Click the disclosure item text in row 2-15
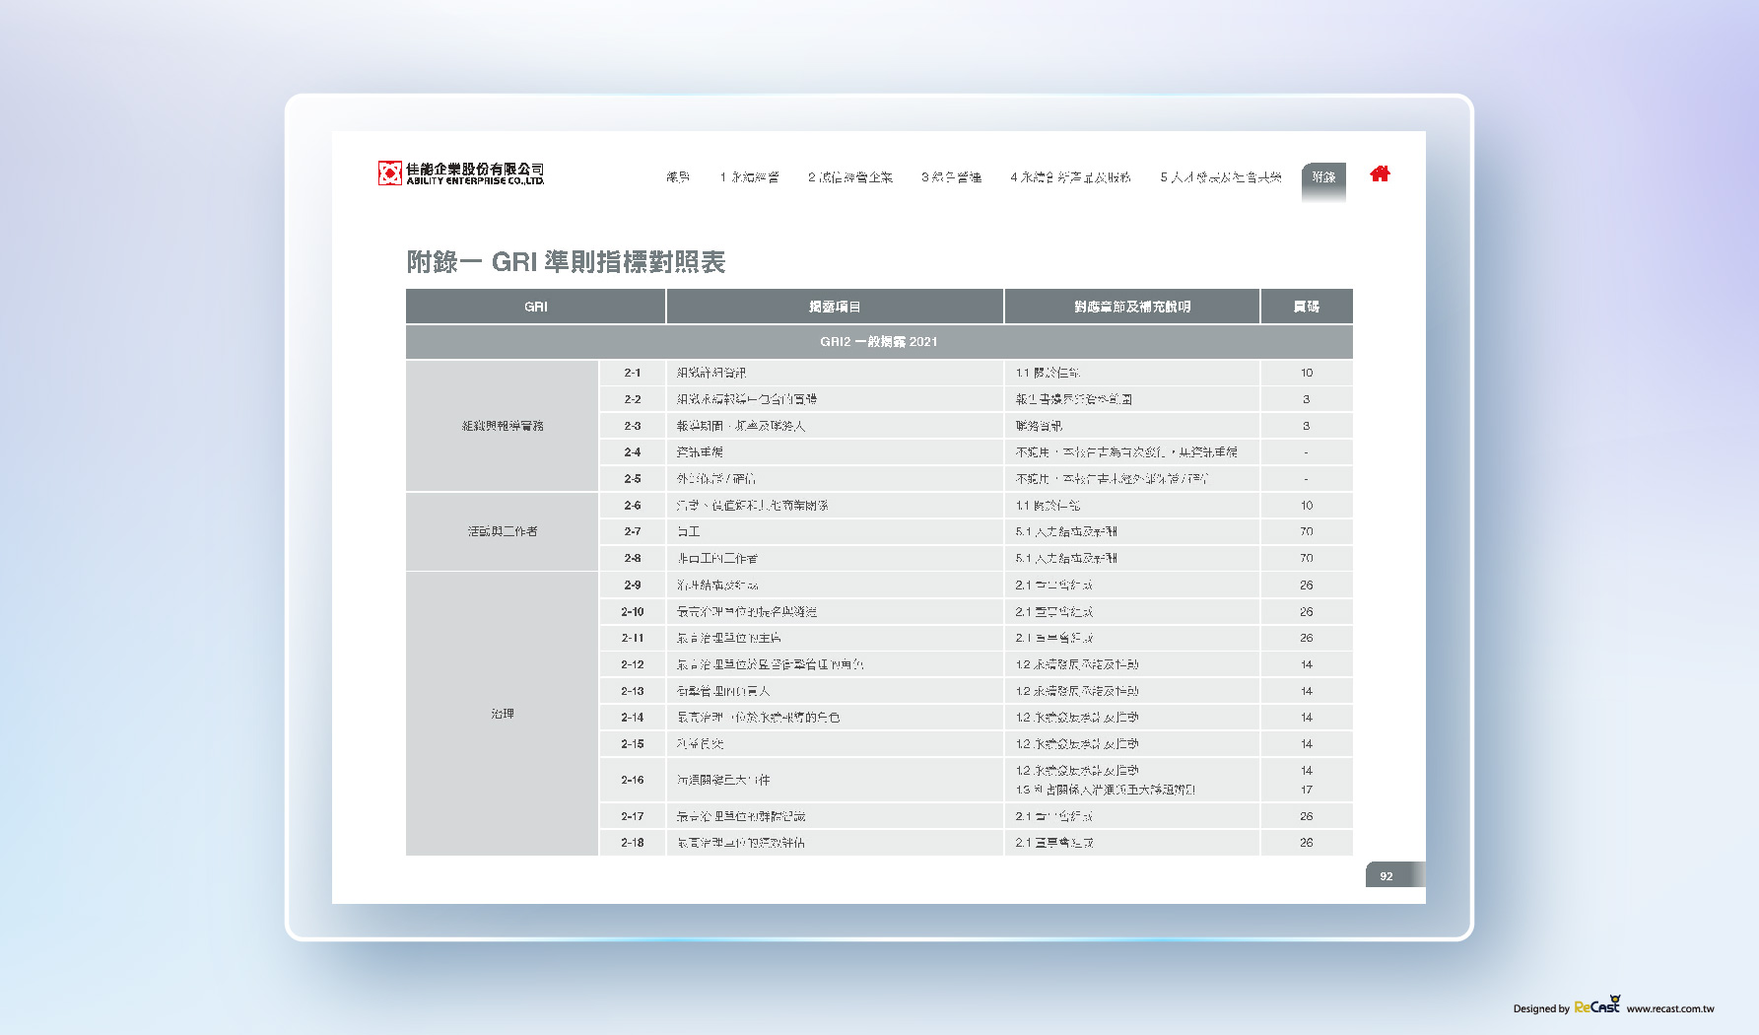 coord(700,744)
